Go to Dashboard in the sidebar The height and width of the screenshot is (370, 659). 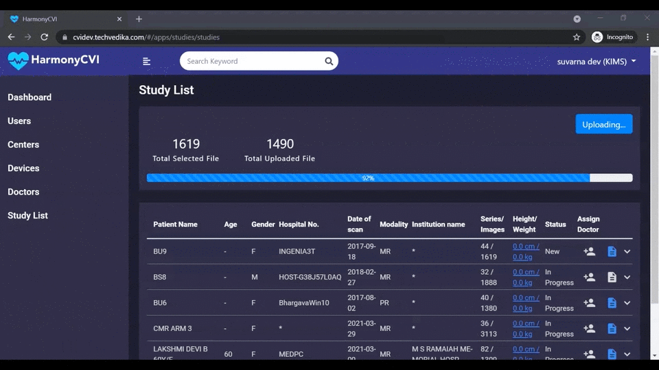30,97
